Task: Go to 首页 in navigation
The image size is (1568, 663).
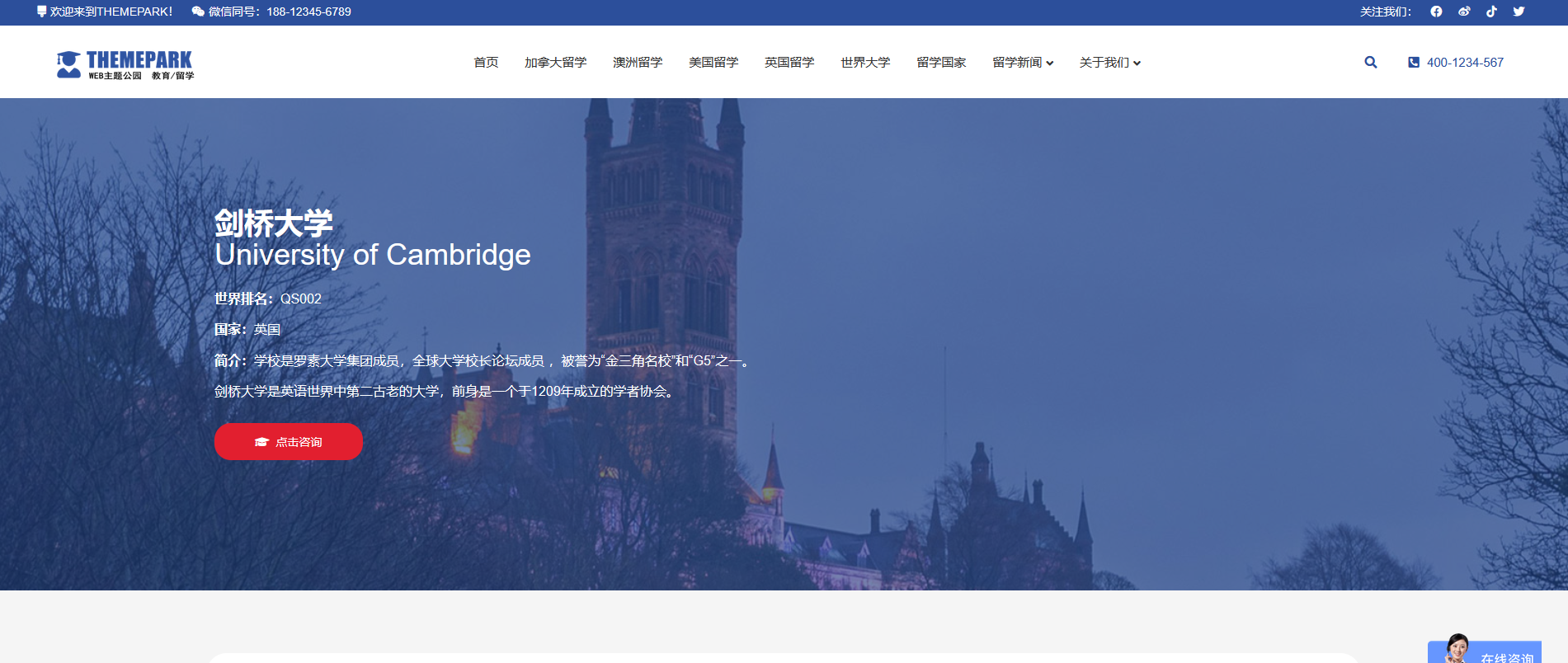Action: 486,63
